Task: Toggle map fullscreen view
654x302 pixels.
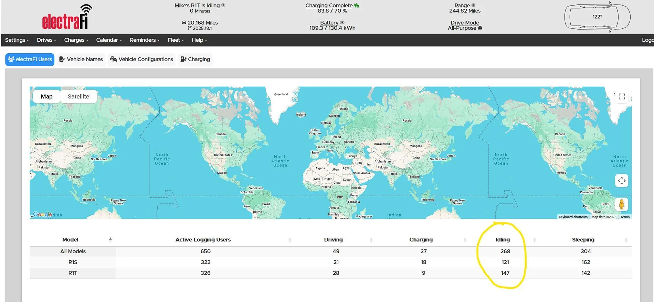Action: pyautogui.click(x=622, y=97)
